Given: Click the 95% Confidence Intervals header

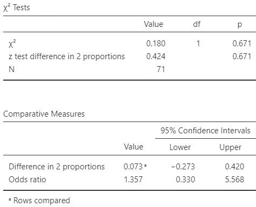Looking at the screenshot, I should [205, 131].
